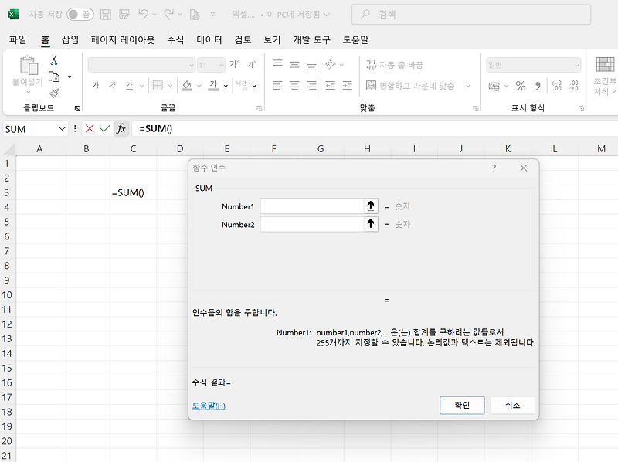Click the decrease indent icon
The image size is (618, 462).
331,86
